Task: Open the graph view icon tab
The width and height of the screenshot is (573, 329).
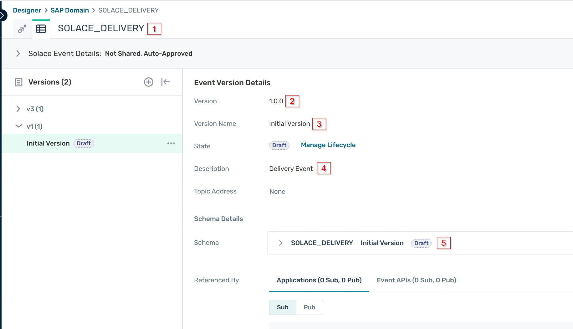Action: click(x=22, y=29)
